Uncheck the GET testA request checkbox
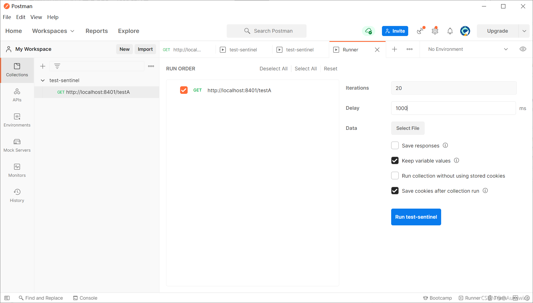Viewport: 533px width, 303px height. pos(184,90)
